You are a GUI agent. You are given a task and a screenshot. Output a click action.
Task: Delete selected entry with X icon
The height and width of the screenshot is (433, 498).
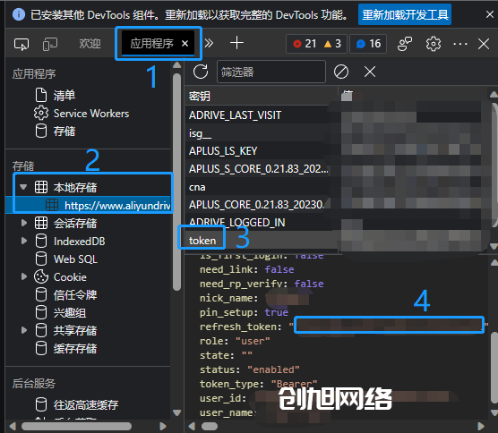point(370,72)
